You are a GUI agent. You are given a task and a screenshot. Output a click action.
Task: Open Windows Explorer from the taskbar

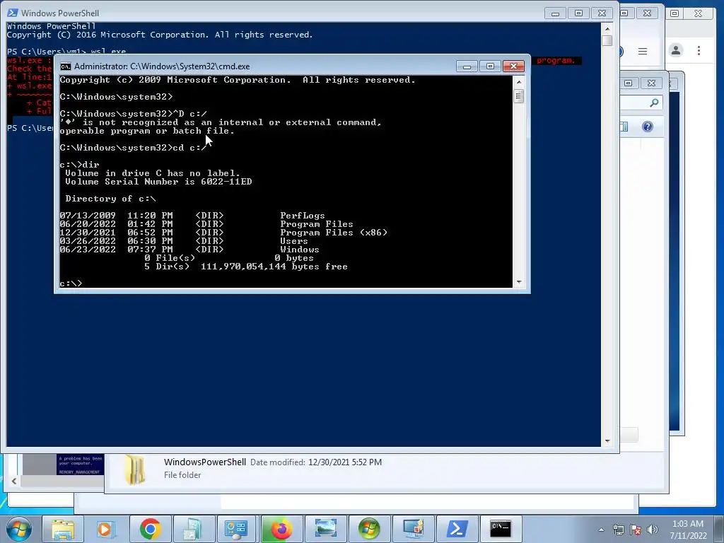[x=63, y=529]
